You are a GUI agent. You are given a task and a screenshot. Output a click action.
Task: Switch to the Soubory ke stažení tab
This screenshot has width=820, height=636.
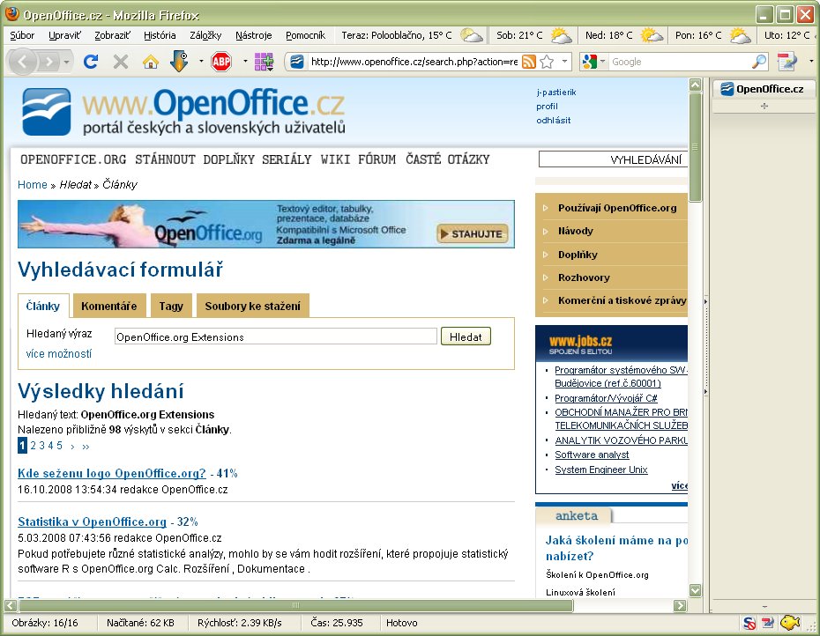[x=252, y=307]
